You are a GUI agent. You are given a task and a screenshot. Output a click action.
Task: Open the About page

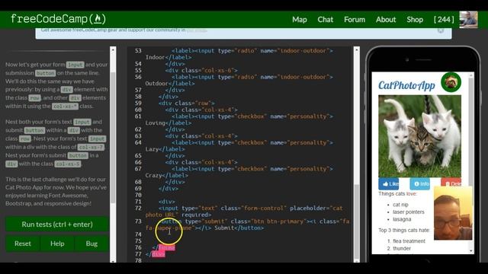pyautogui.click(x=386, y=20)
